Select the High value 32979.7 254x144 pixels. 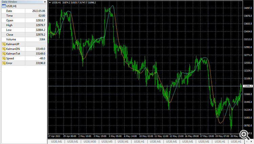[x=40, y=25]
